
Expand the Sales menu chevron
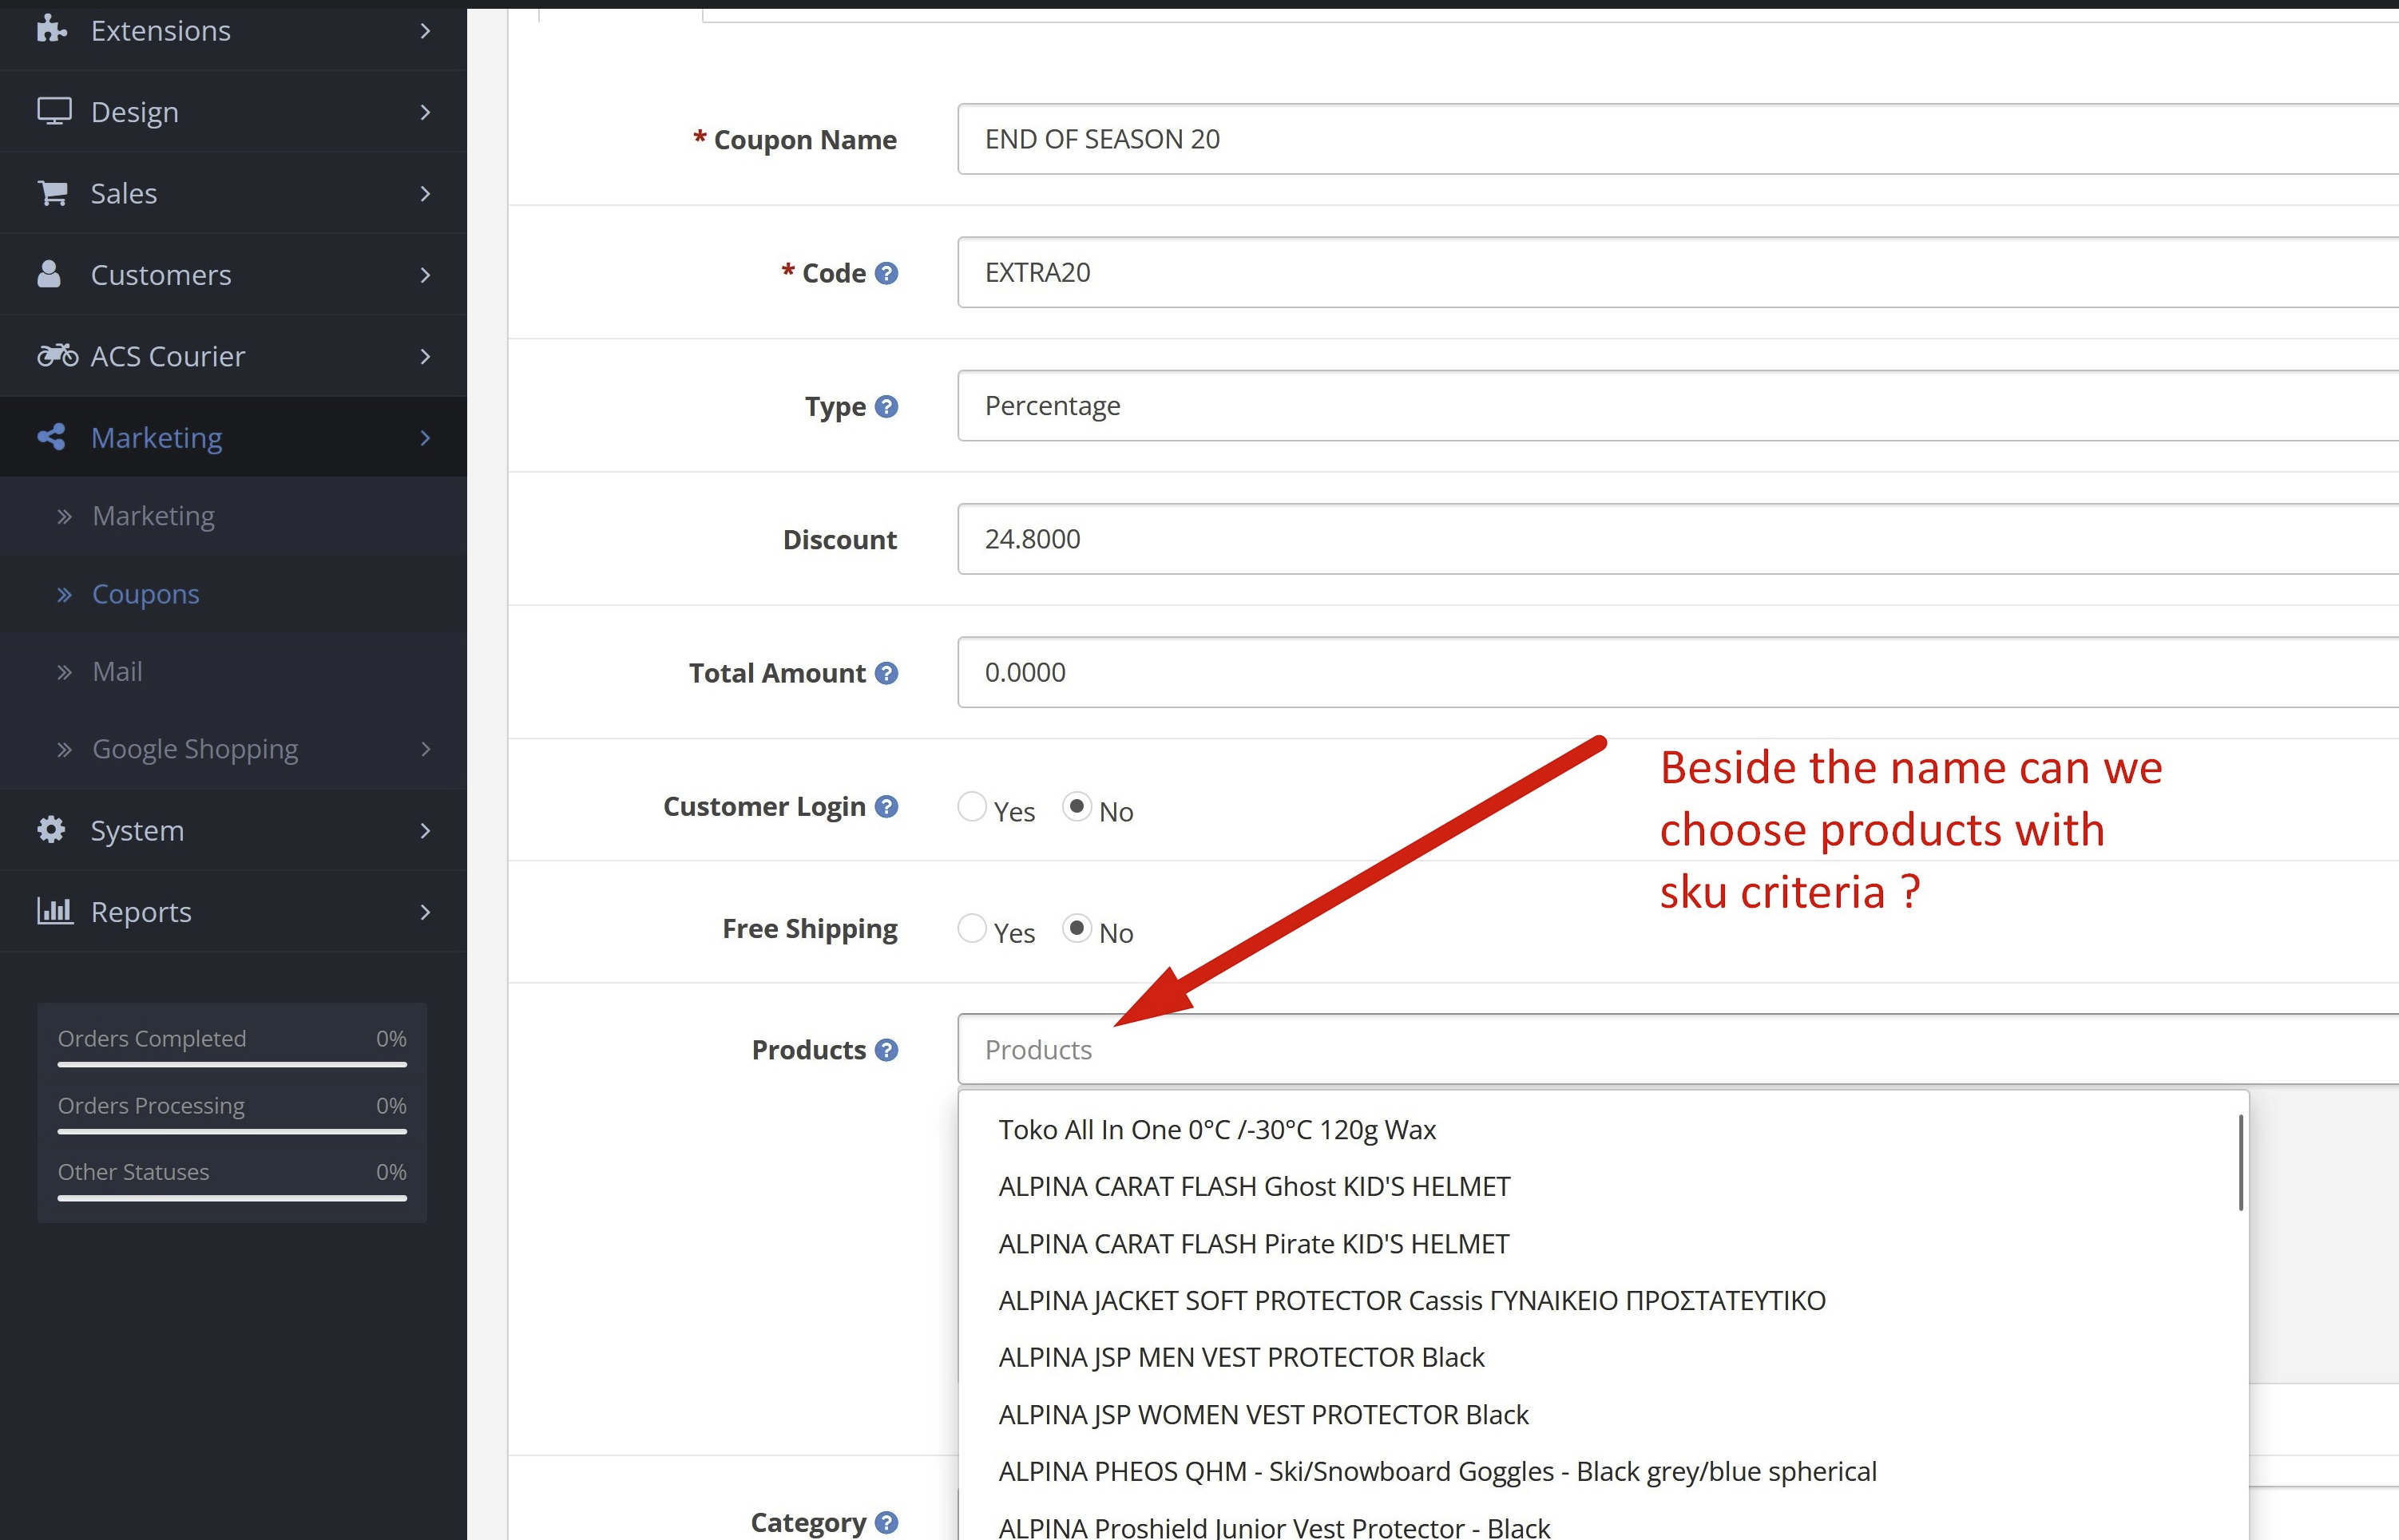click(x=425, y=193)
